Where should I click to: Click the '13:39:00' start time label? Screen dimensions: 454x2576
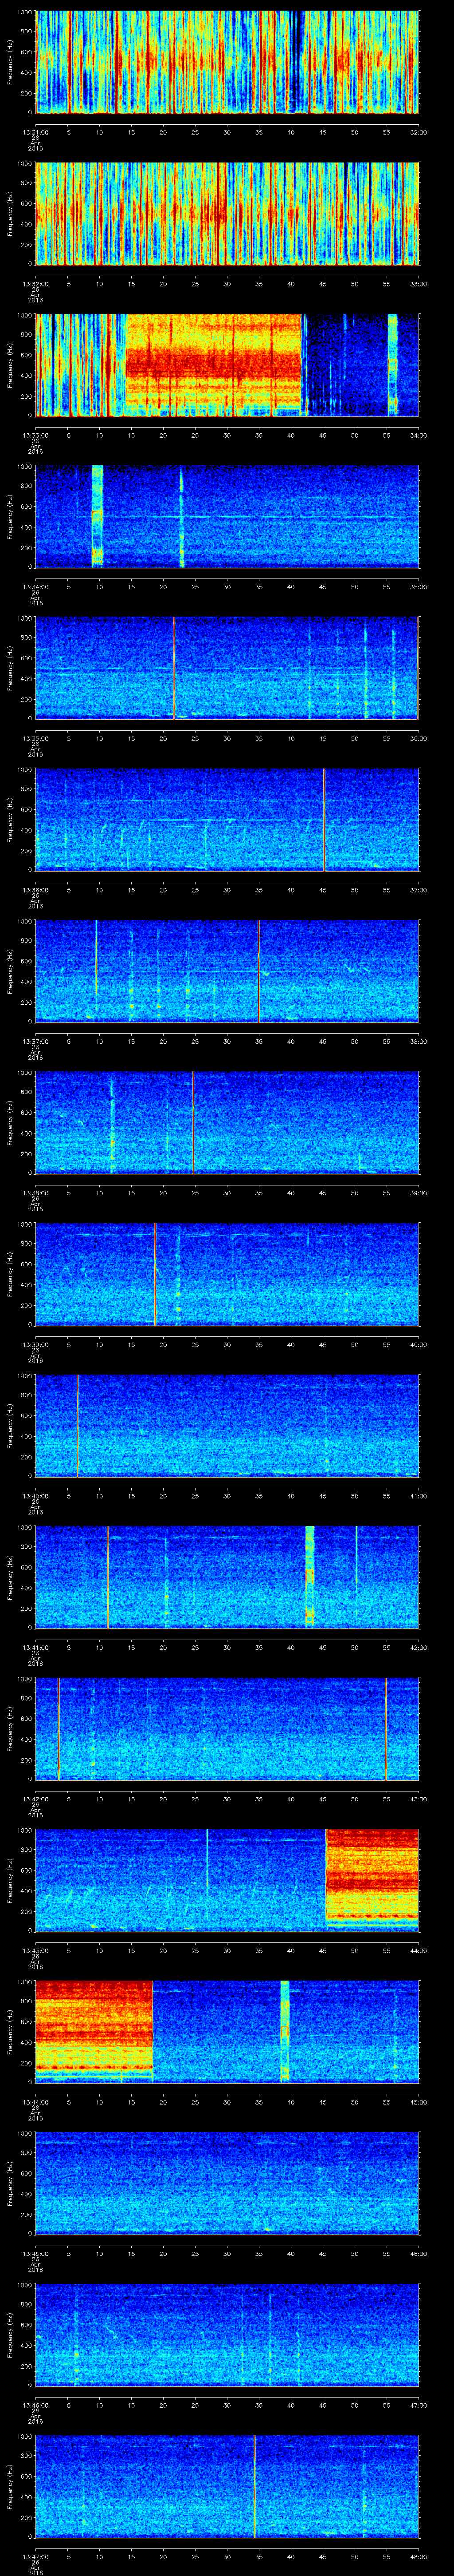click(35, 1344)
